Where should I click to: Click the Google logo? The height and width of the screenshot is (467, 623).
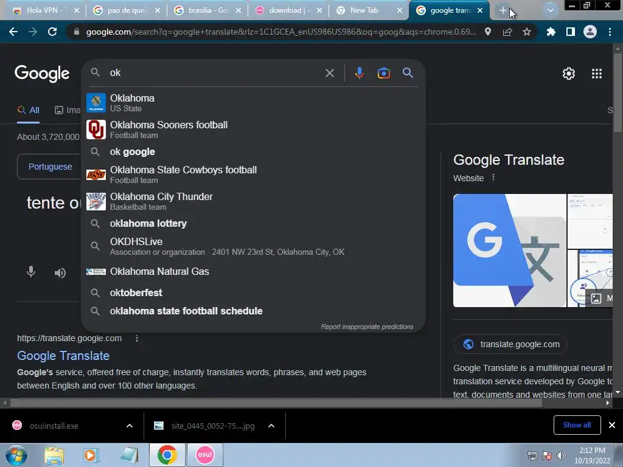tap(42, 74)
